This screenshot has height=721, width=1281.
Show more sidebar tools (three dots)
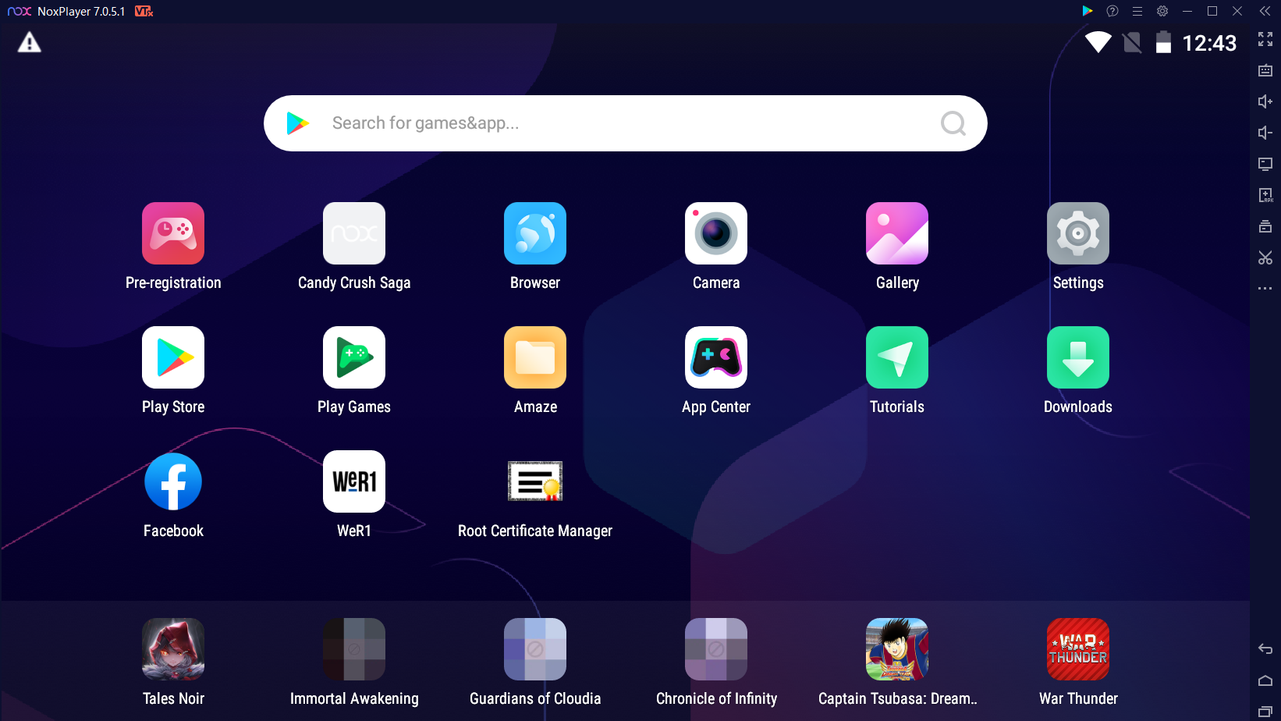tap(1265, 289)
